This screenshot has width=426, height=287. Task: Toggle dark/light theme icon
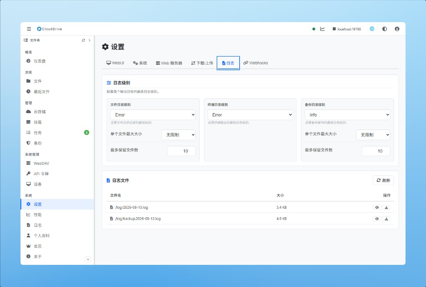point(385,29)
